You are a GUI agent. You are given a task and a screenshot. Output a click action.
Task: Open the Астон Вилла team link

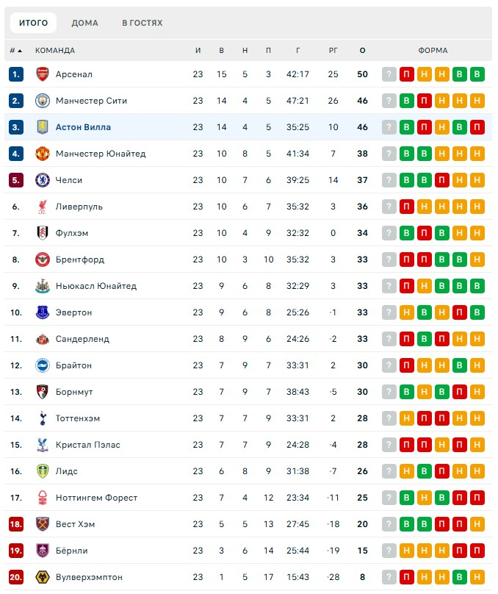pos(83,127)
